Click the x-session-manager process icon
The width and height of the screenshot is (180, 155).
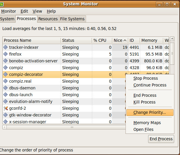(x=5, y=121)
